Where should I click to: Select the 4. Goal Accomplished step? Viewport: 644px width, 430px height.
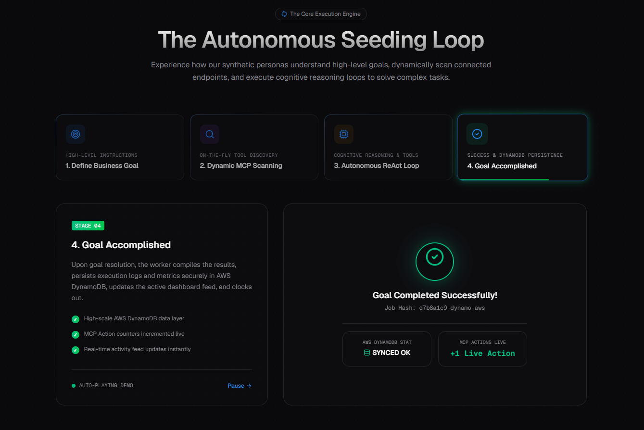522,147
